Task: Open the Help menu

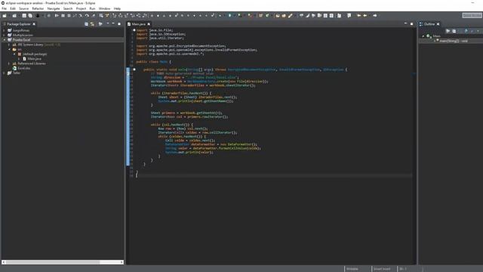Action: pos(117,8)
